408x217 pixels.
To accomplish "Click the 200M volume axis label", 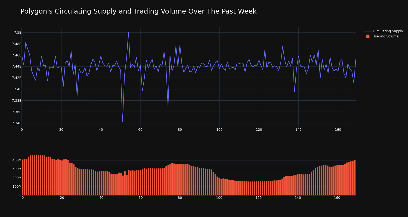I will coord(17,178).
